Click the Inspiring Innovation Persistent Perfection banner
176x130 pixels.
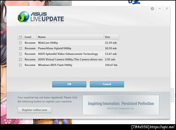point(121,105)
